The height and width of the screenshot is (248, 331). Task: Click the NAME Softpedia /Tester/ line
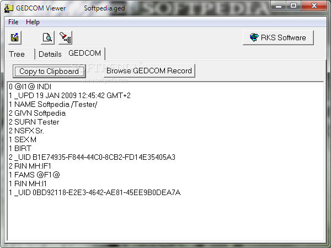pyautogui.click(x=53, y=104)
